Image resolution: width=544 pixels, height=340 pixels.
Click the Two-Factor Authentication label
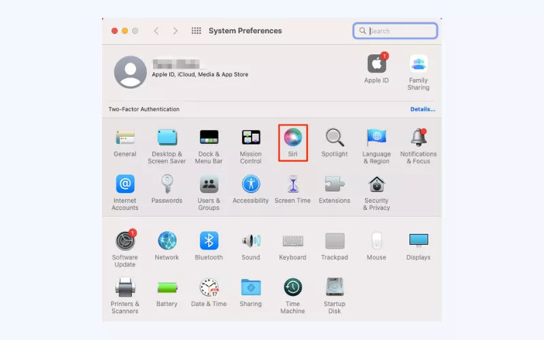144,109
